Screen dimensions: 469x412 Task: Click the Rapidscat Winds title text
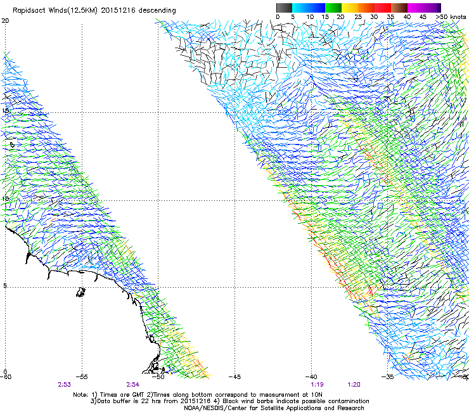click(x=94, y=10)
